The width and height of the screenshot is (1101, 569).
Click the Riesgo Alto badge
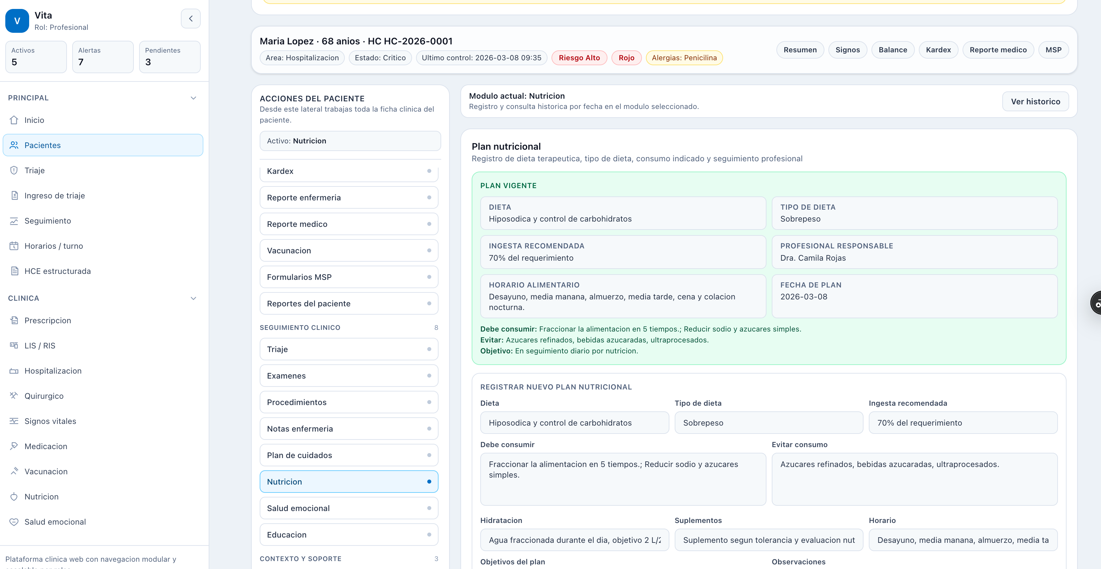click(x=579, y=58)
